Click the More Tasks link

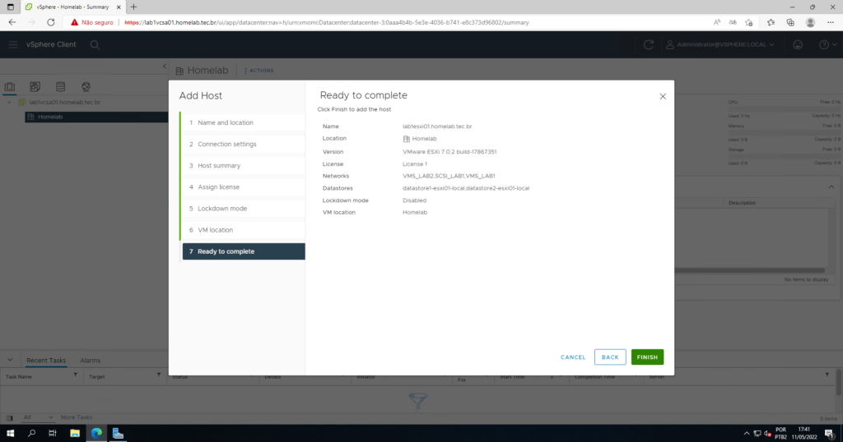pos(77,417)
